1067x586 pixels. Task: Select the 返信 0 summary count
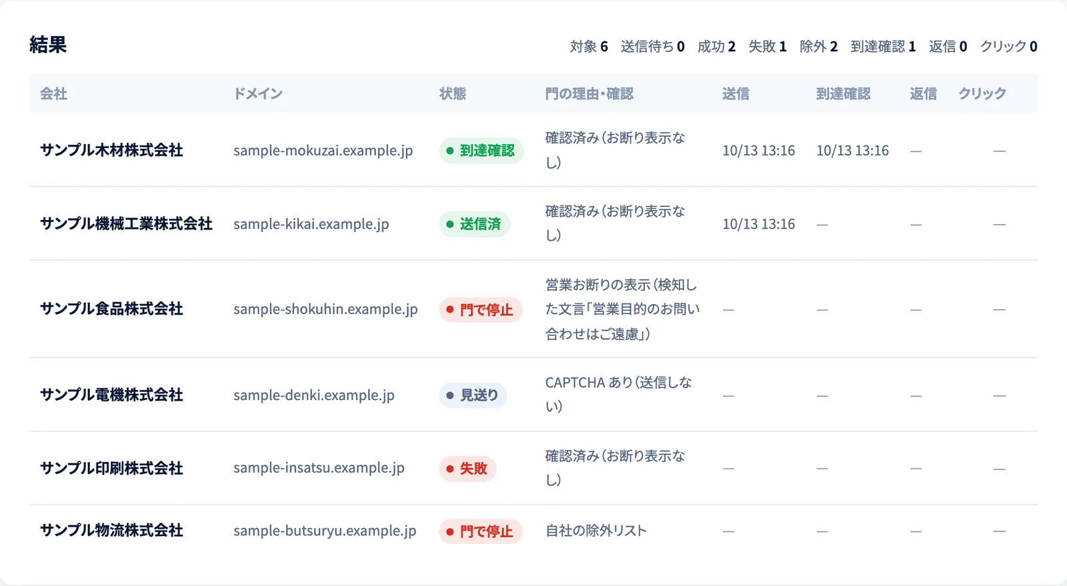(948, 46)
